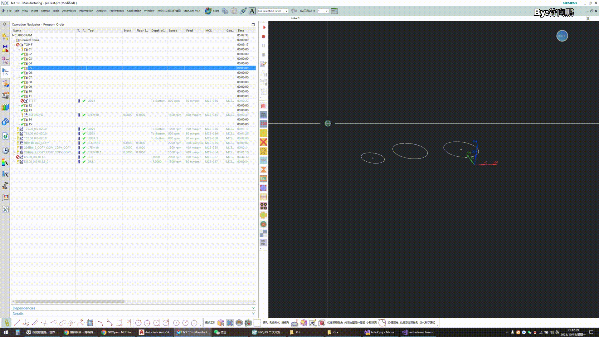The image size is (599, 337).
Task: Open the Preferences menu
Action: pyautogui.click(x=116, y=11)
